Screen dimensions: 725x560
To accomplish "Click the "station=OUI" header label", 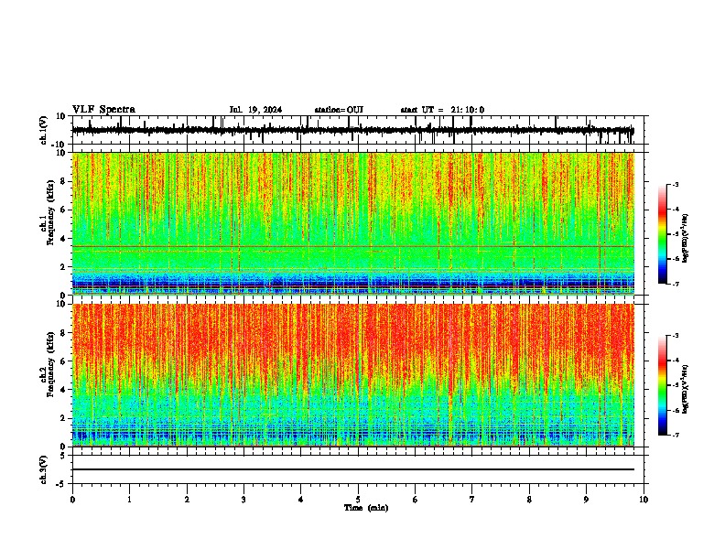I will coord(339,110).
